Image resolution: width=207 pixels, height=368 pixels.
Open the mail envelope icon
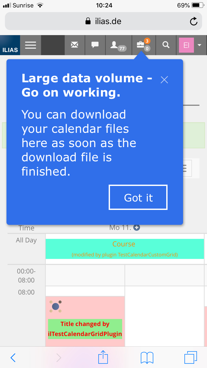75,45
